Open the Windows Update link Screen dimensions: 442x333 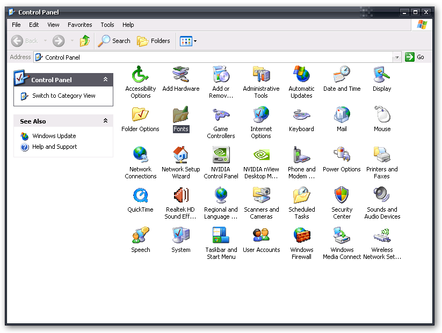click(x=54, y=136)
